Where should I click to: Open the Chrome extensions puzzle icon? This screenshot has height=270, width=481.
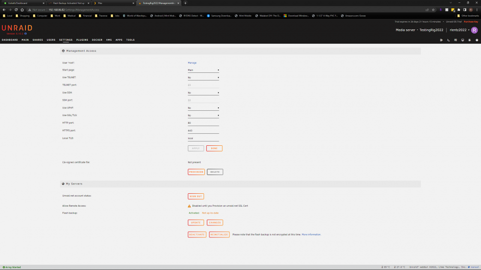458,10
